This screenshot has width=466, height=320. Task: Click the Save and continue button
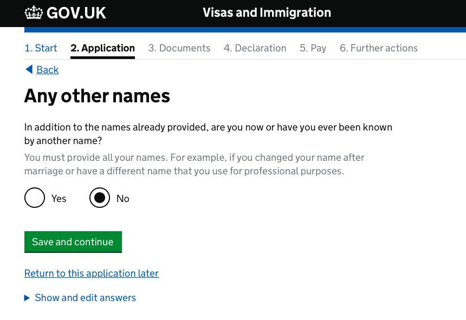73,242
